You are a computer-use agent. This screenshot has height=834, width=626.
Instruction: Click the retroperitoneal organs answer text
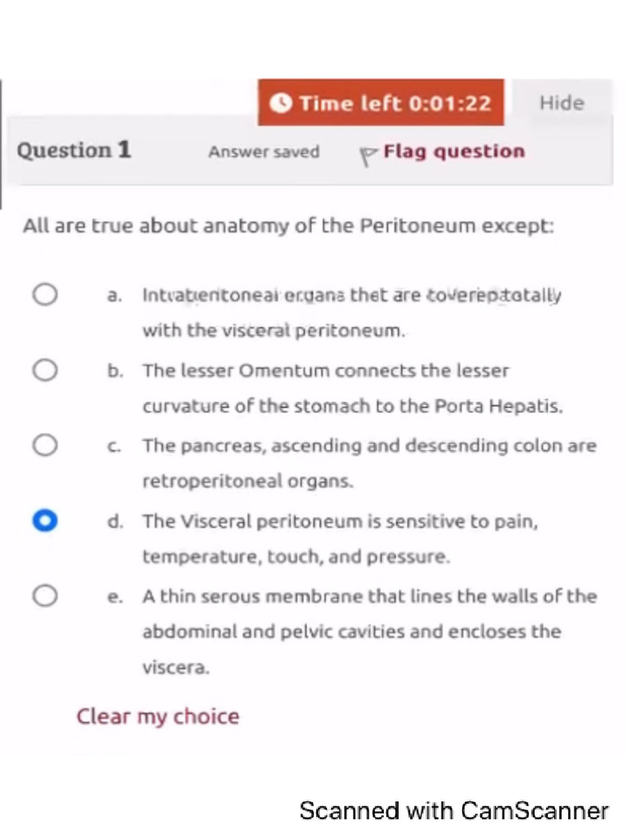point(369,463)
